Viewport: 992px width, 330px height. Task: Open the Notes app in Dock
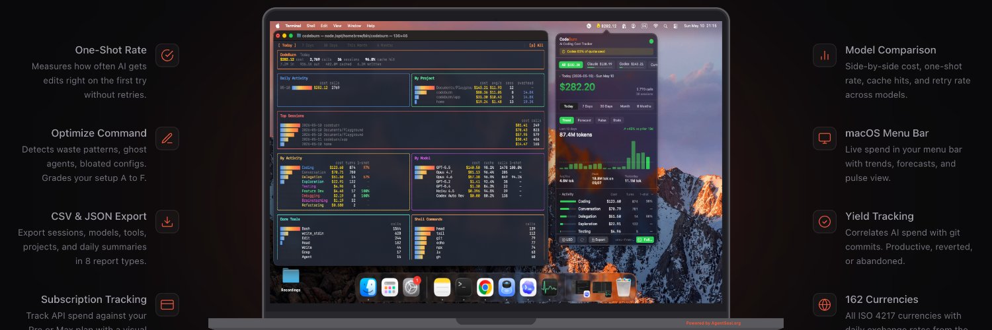pyautogui.click(x=442, y=287)
